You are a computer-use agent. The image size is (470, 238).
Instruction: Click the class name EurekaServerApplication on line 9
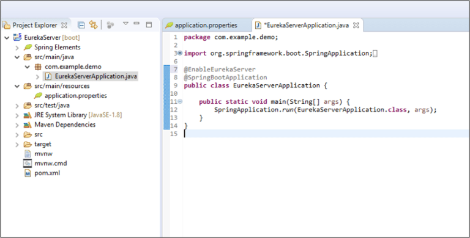tap(277, 85)
